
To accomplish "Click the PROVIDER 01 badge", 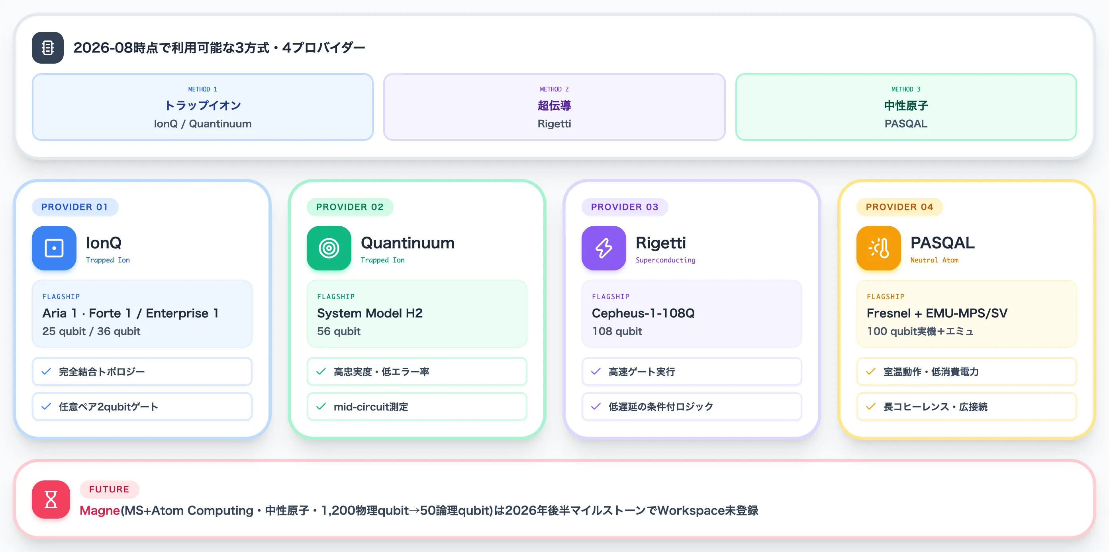I will click(75, 207).
